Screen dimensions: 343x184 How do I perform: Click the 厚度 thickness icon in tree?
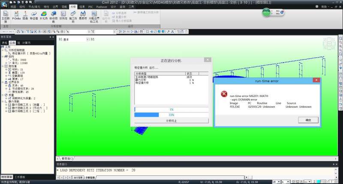[9, 79]
